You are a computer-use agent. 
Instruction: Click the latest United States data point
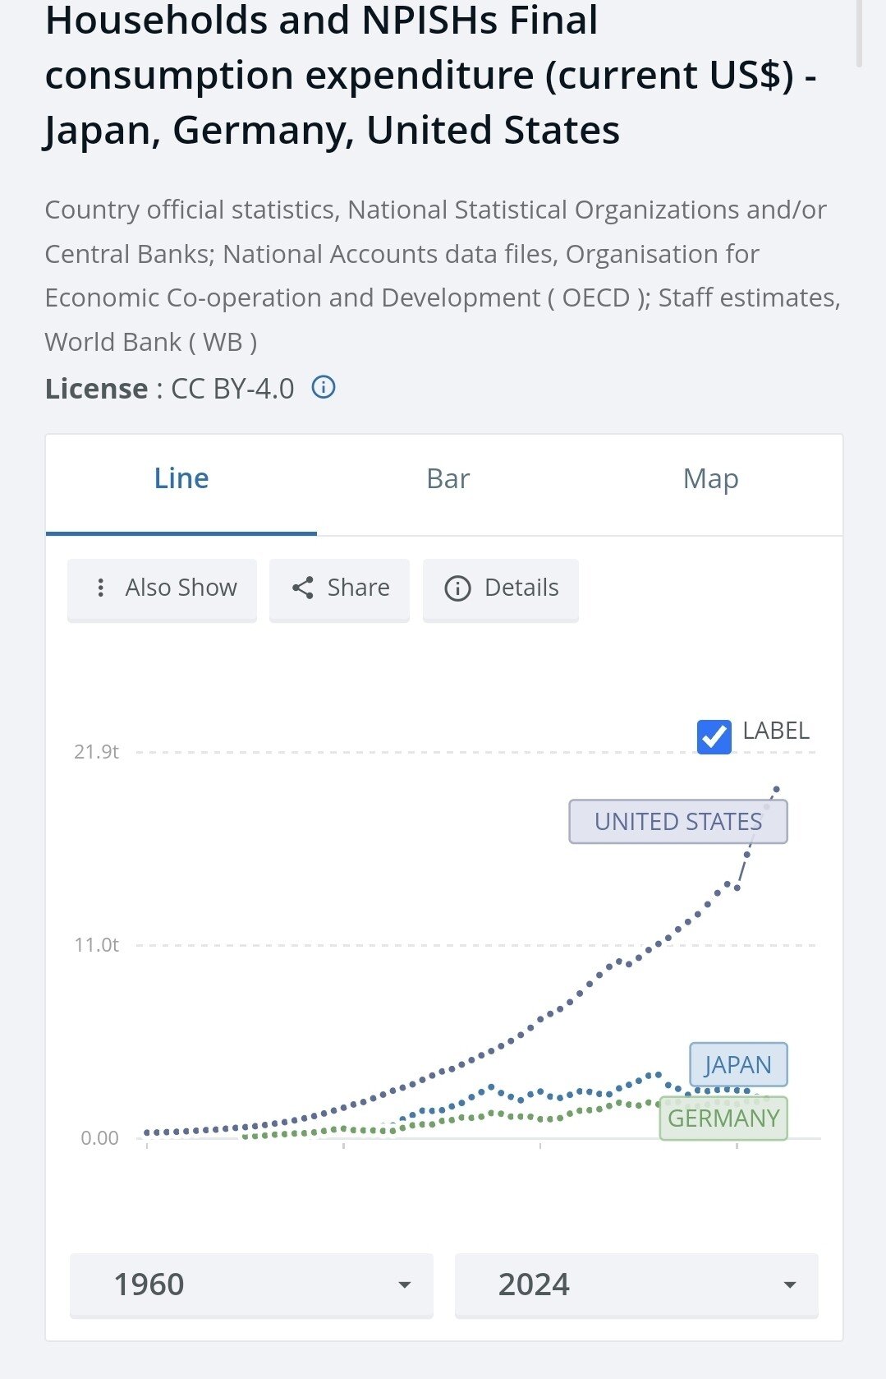click(777, 789)
